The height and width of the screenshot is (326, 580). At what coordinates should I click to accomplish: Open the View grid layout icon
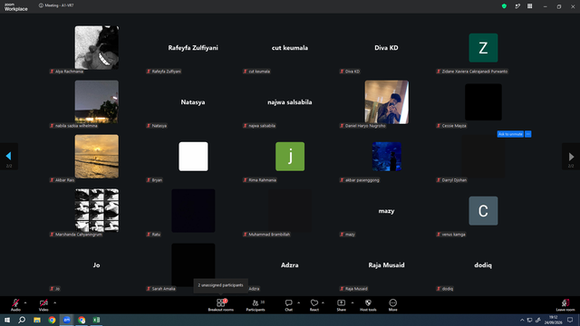[529, 6]
